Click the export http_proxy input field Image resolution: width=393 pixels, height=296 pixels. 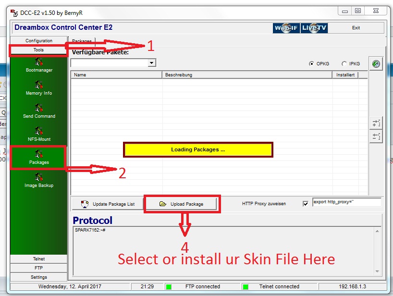click(x=347, y=202)
